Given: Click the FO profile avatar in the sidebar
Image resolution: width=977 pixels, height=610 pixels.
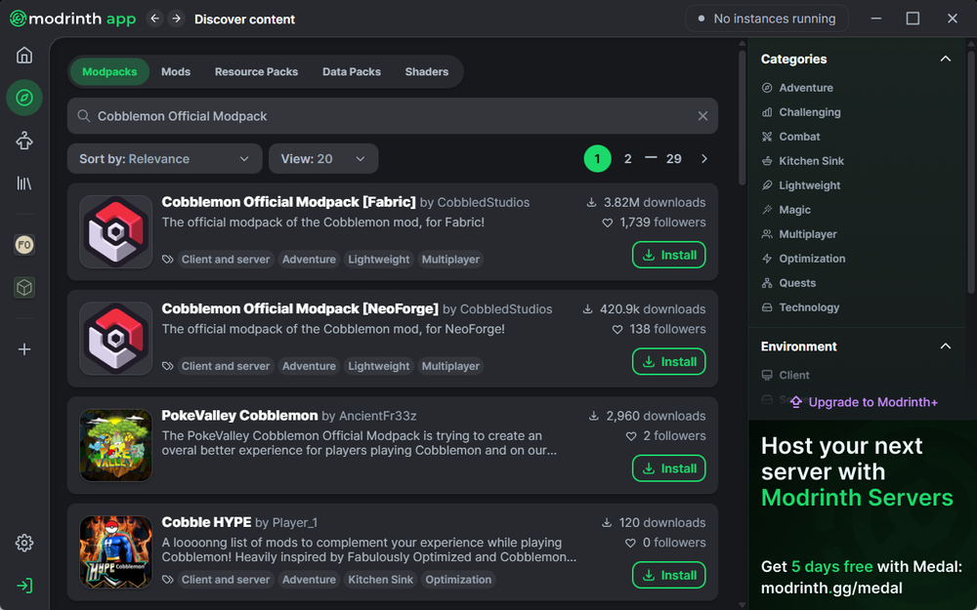Looking at the screenshot, I should pos(23,245).
